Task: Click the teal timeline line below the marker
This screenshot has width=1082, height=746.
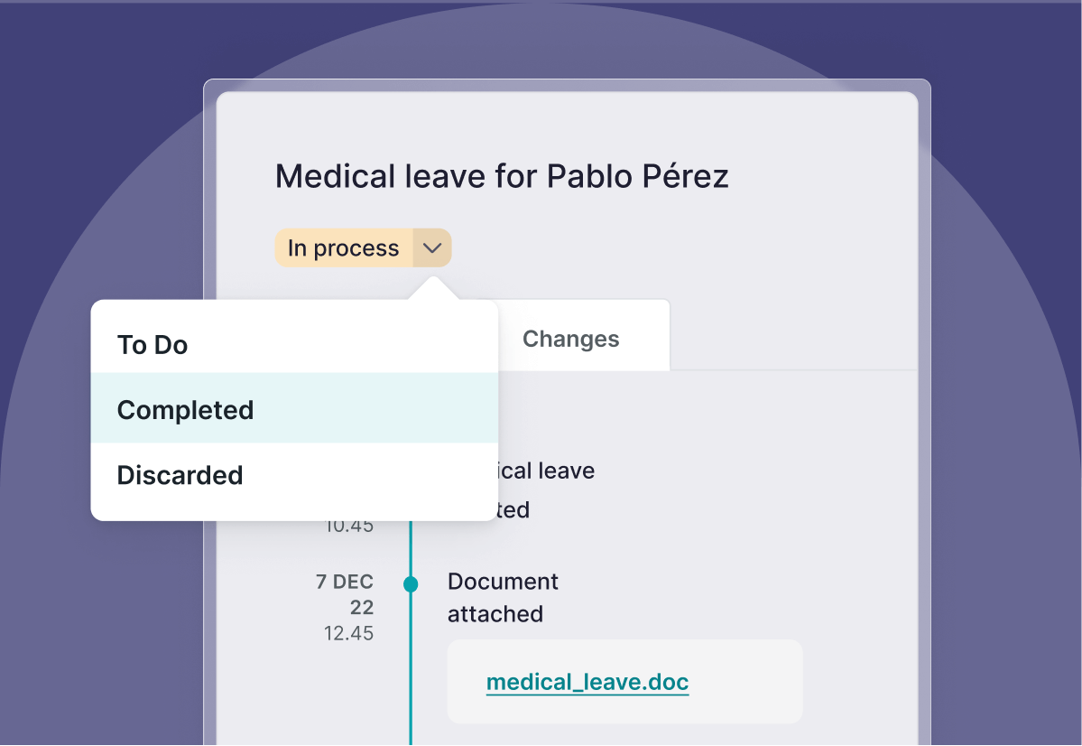Action: click(411, 668)
